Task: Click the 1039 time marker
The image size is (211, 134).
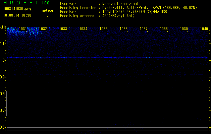Action: point(184,29)
